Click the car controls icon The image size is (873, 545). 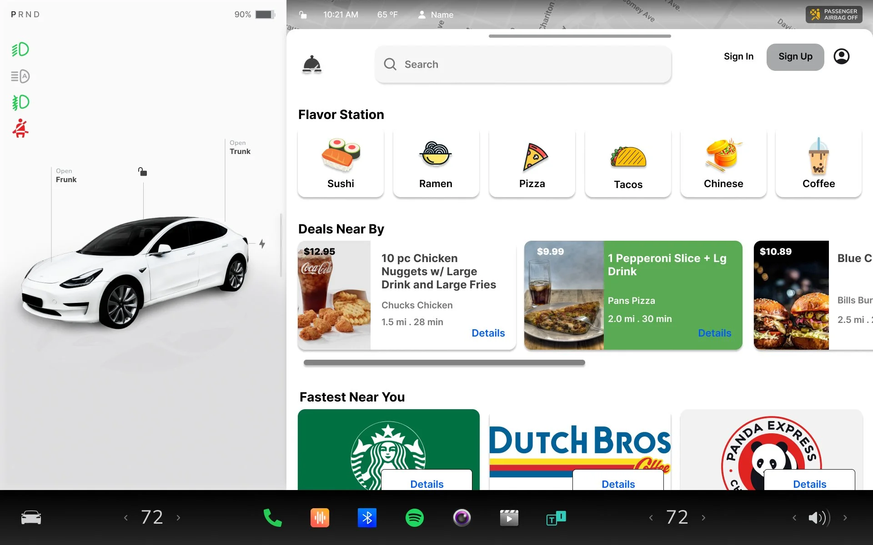point(31,518)
